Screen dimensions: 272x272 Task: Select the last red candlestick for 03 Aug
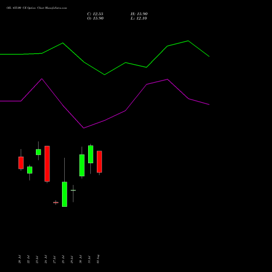(x=100, y=162)
